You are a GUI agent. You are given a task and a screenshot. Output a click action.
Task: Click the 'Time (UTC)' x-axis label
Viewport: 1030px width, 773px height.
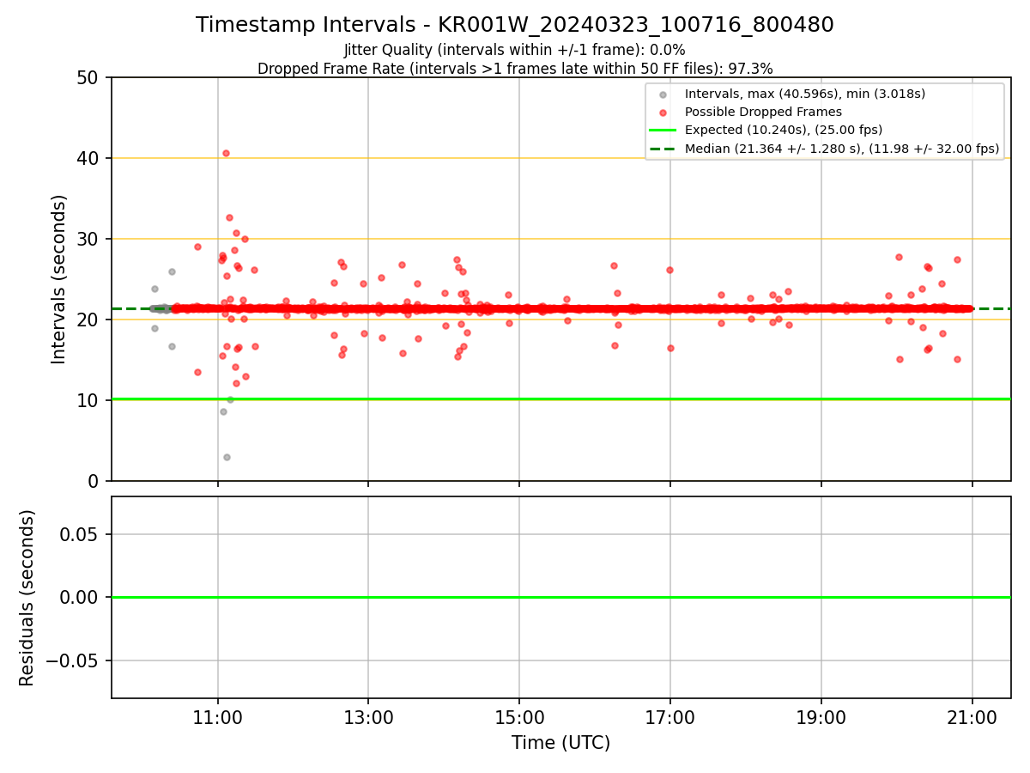point(560,743)
